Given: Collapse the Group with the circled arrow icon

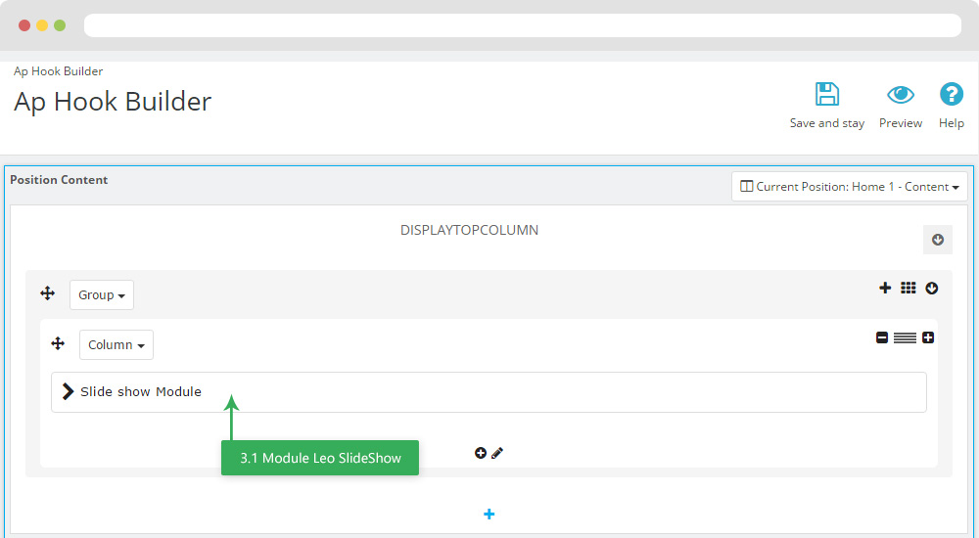Looking at the screenshot, I should (x=932, y=288).
